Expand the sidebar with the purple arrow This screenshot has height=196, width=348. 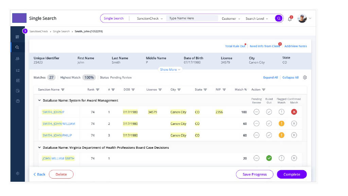25,31
